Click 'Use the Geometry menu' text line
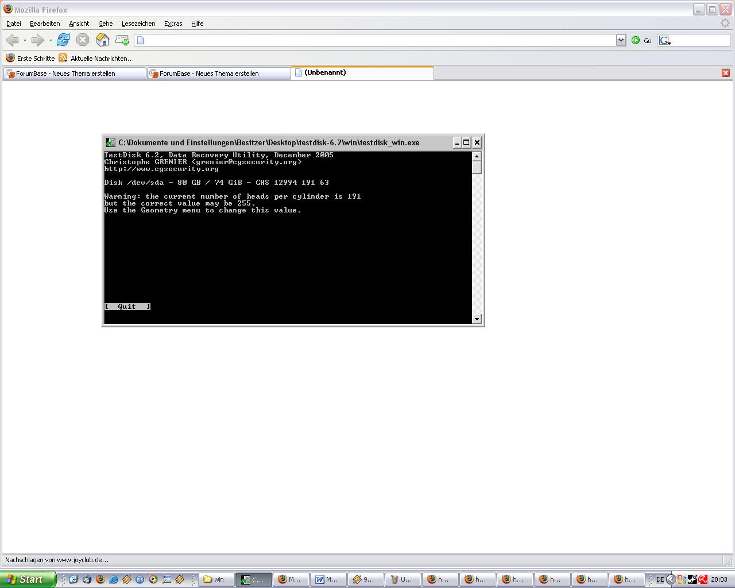This screenshot has width=735, height=588. (203, 210)
